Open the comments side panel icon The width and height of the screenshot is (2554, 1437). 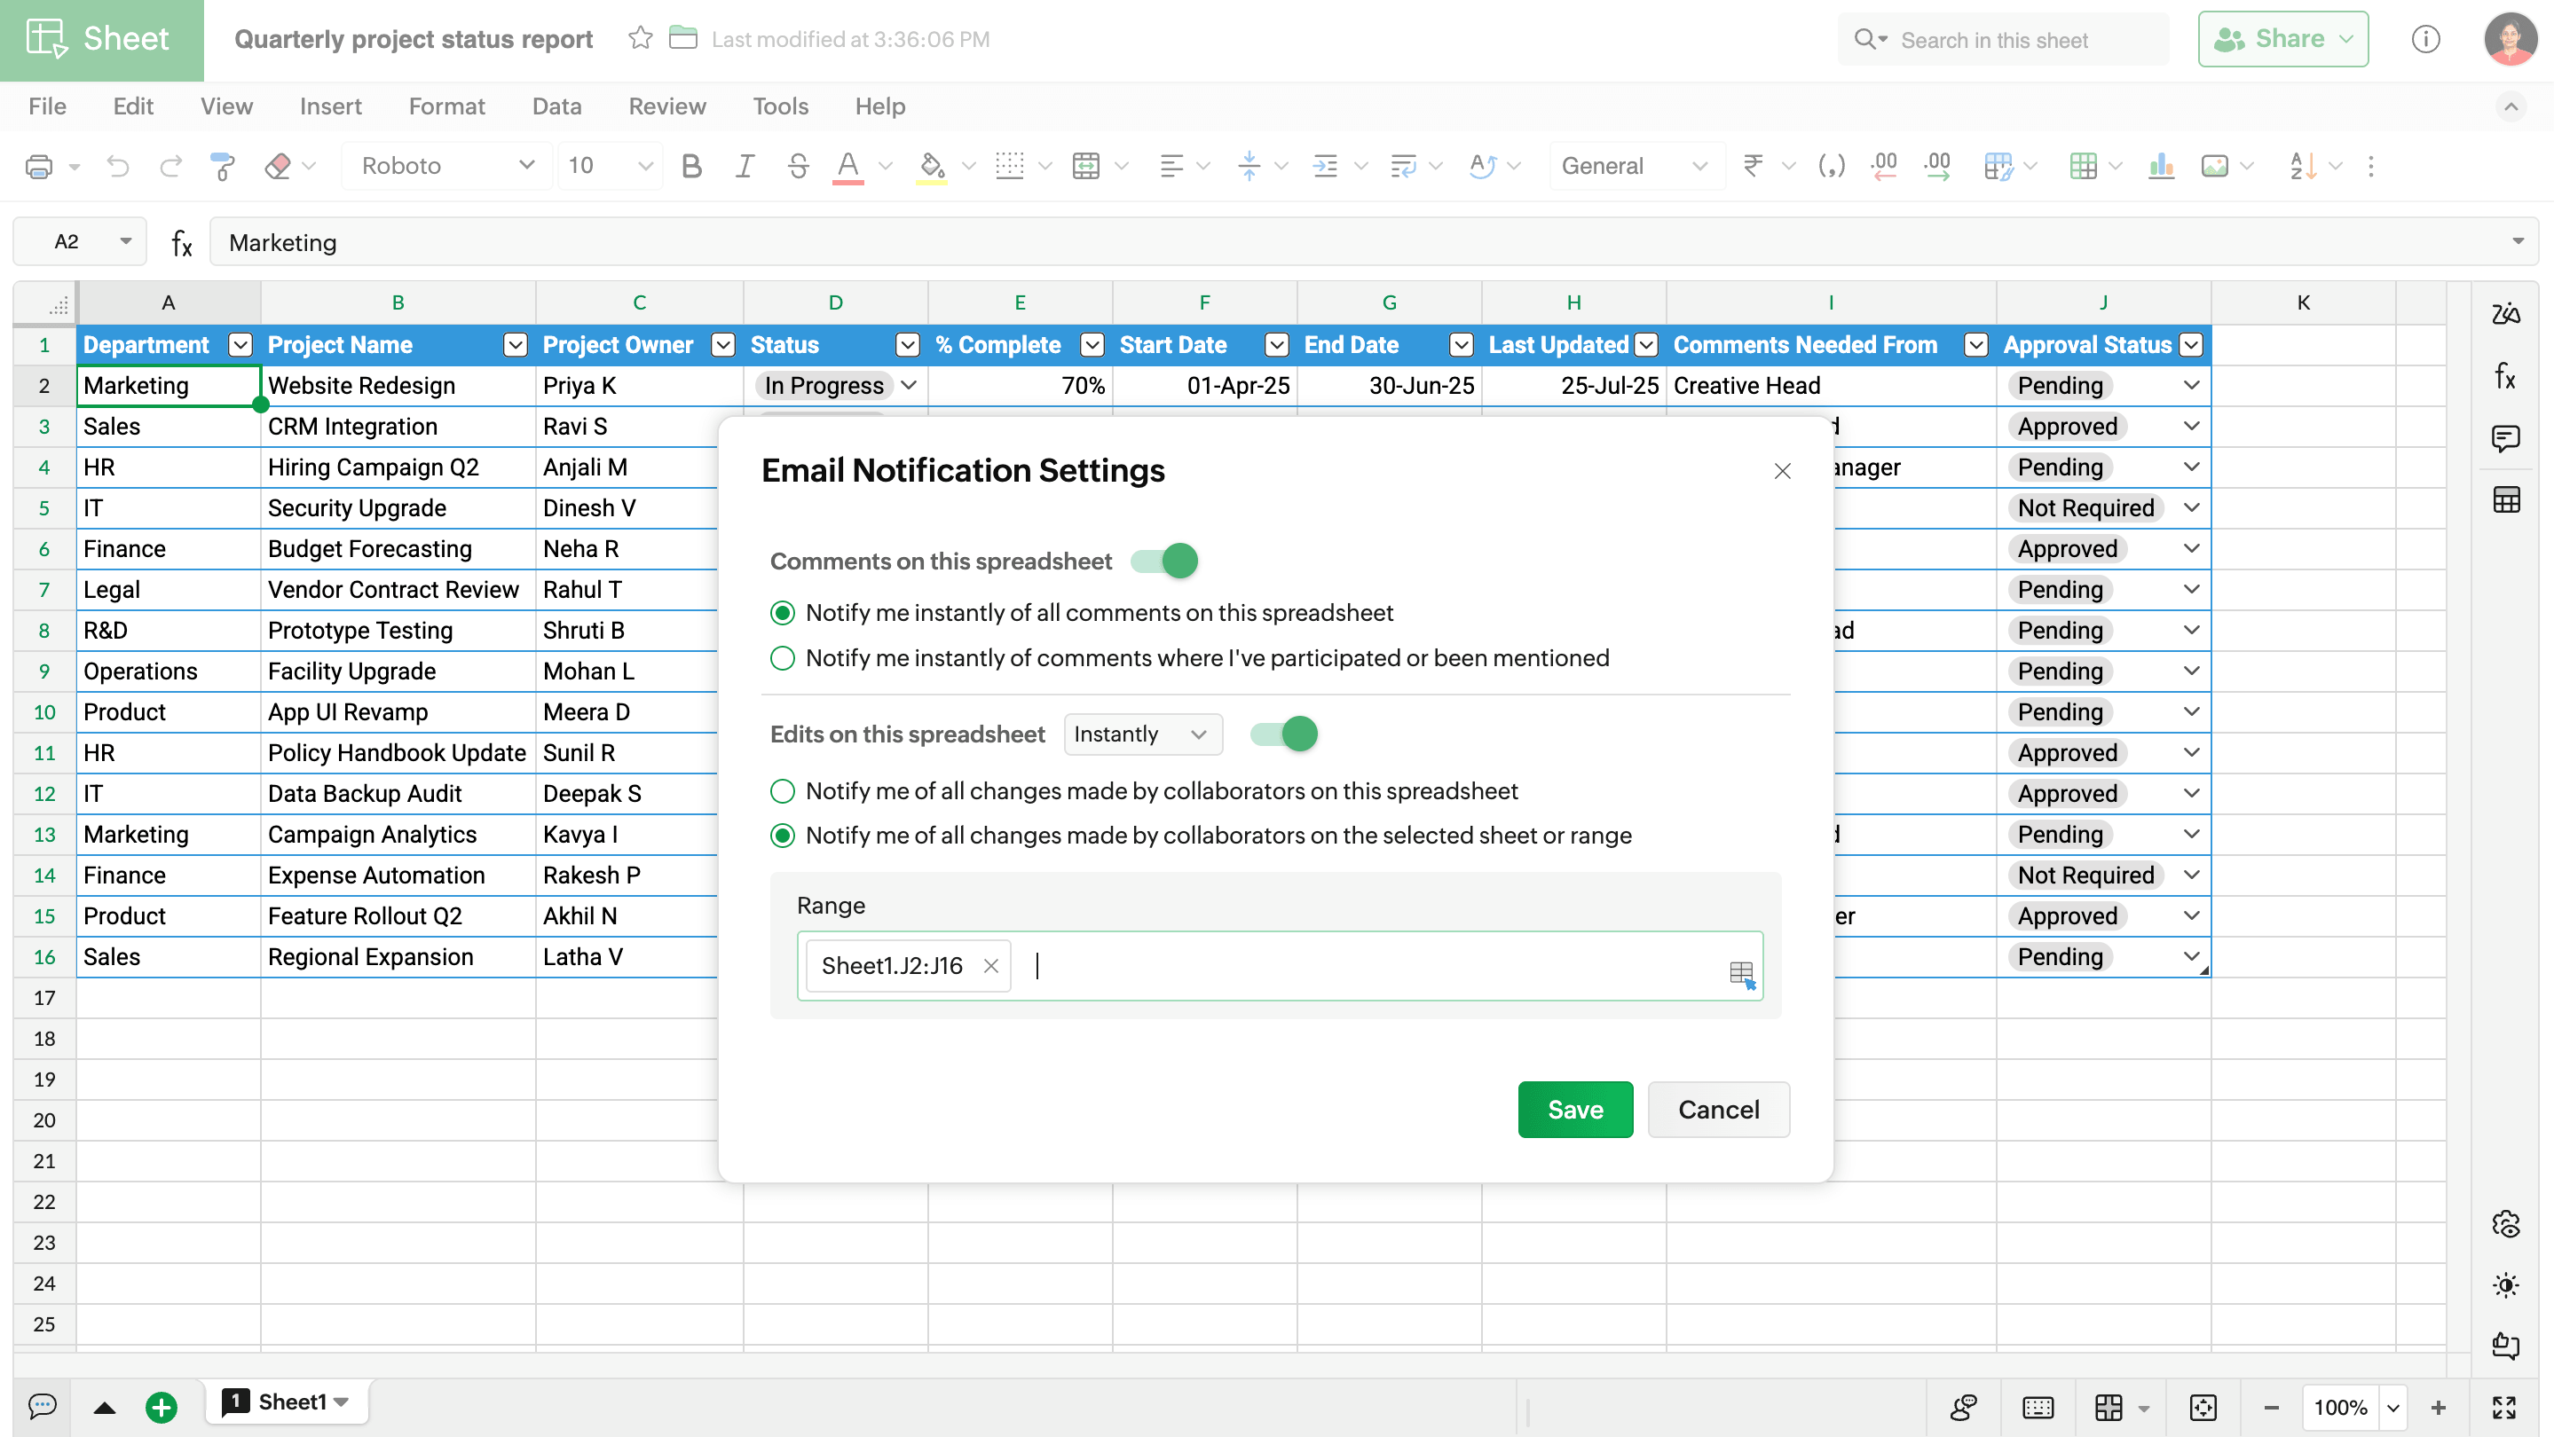(2505, 438)
